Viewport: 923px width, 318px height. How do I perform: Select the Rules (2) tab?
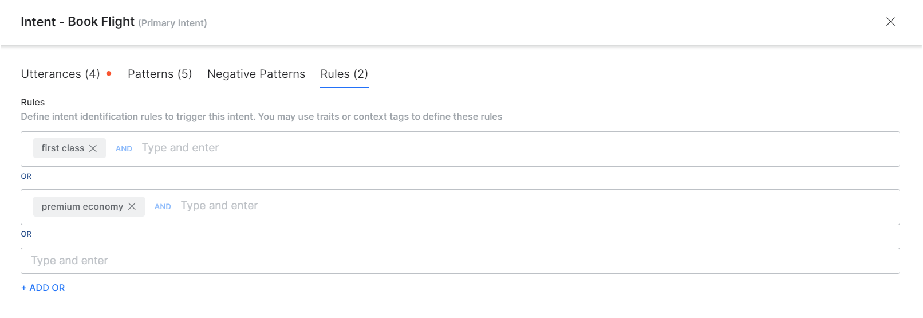pyautogui.click(x=344, y=74)
